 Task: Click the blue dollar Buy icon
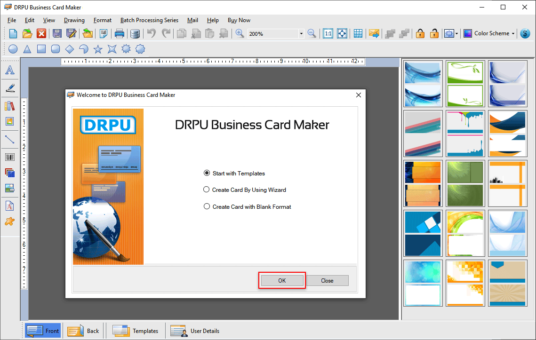coord(525,33)
